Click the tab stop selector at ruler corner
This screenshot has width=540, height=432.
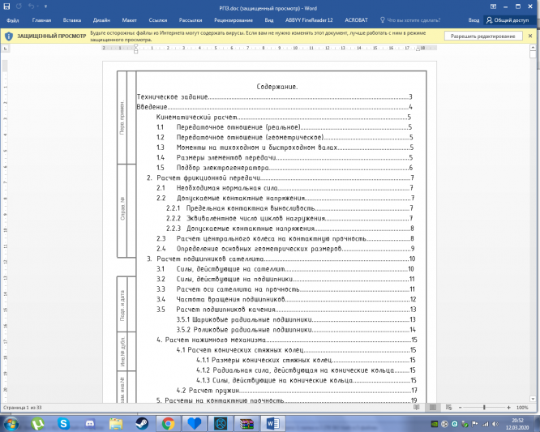pos(5,49)
